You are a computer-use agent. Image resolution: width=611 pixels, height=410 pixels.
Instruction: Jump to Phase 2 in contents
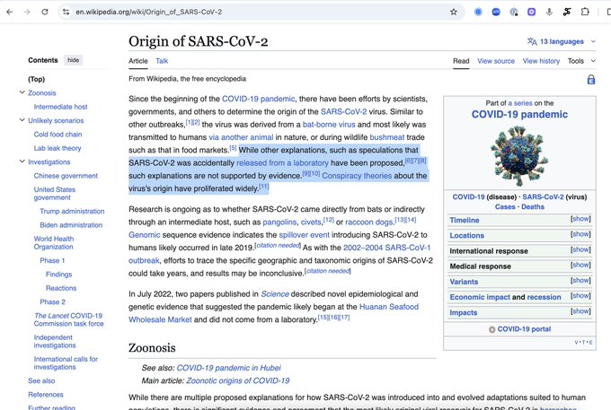[x=52, y=301]
